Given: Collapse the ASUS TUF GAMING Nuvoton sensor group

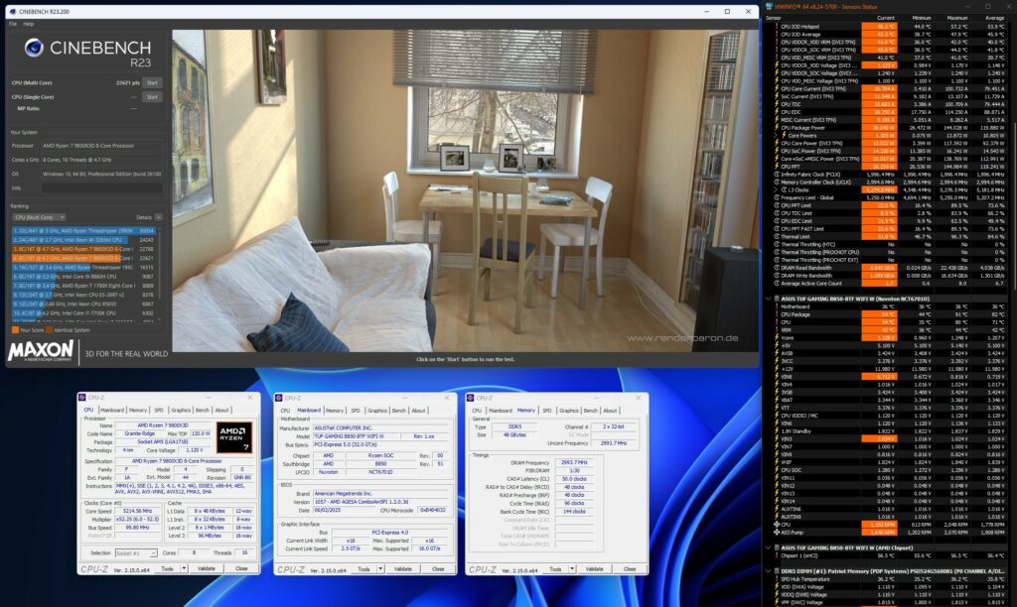Looking at the screenshot, I should (x=769, y=299).
